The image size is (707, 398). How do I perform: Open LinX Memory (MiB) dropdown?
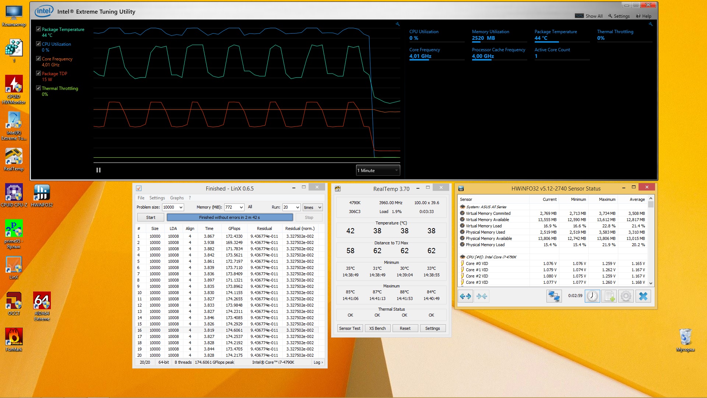(x=241, y=207)
